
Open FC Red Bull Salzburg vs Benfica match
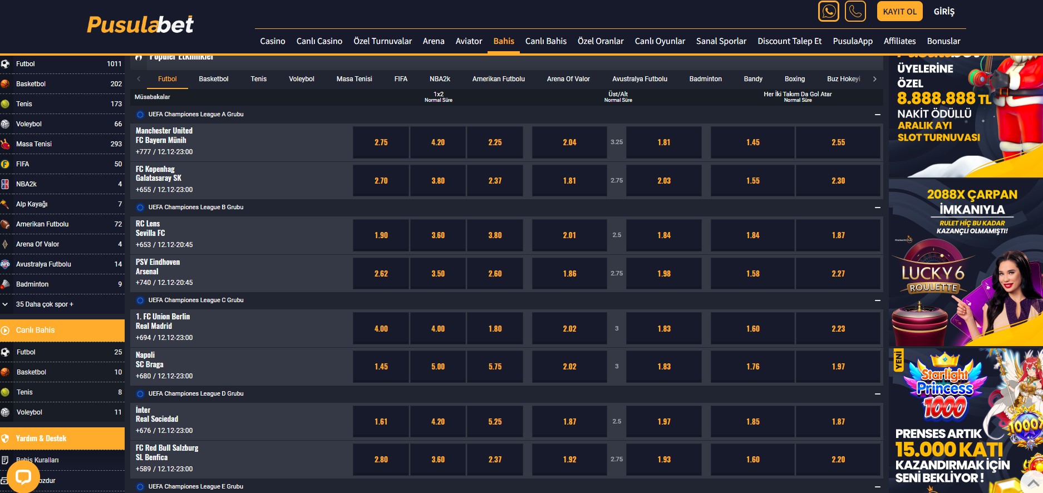(x=167, y=453)
